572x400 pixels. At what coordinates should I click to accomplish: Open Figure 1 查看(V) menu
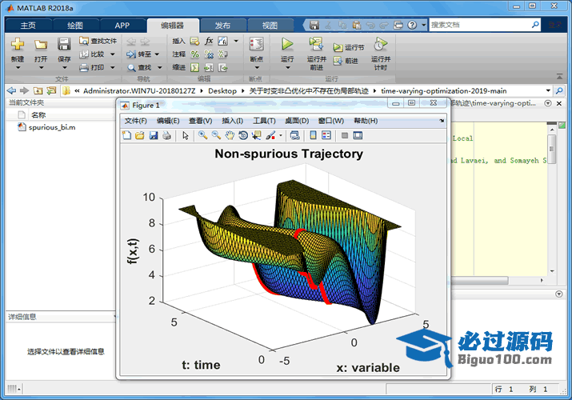point(200,121)
